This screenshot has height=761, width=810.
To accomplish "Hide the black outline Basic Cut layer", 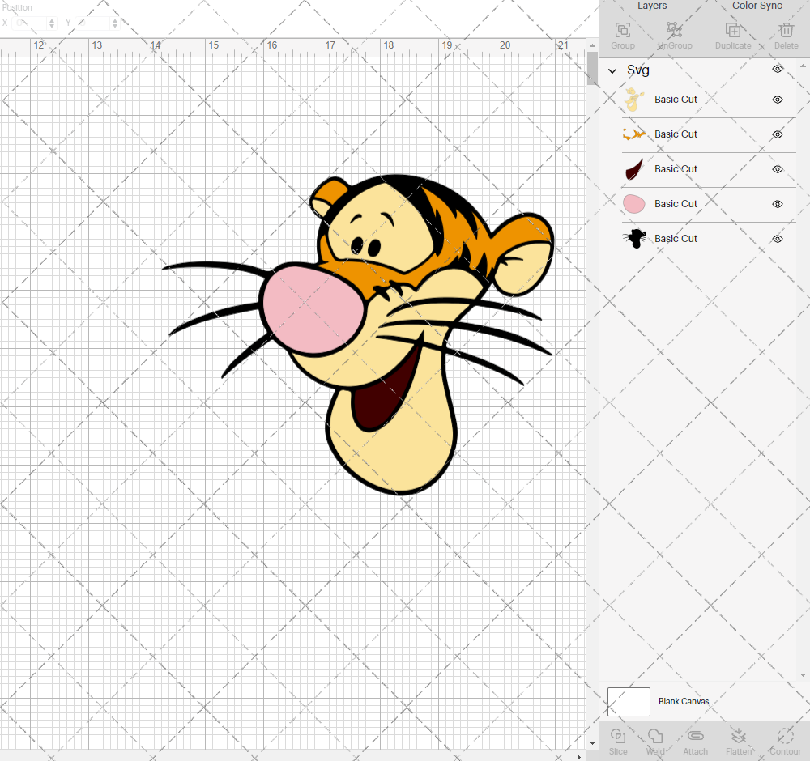I will coord(778,239).
